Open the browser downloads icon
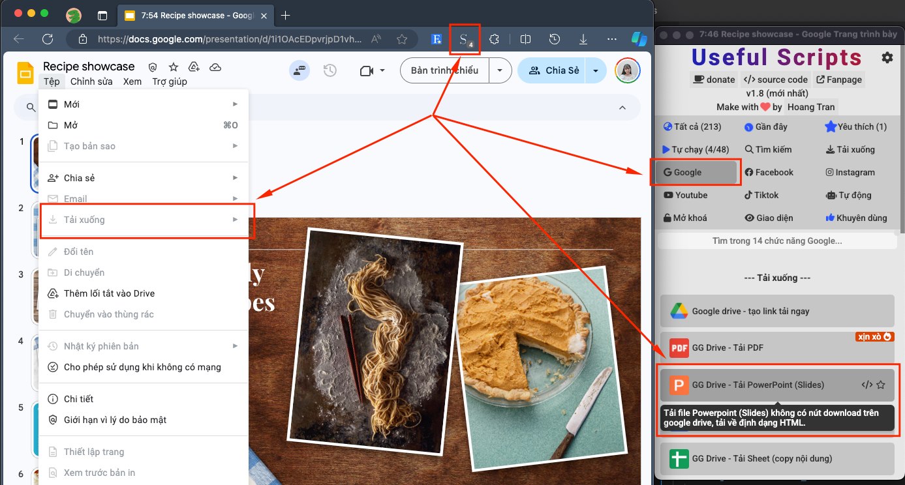This screenshot has height=485, width=905. tap(583, 39)
